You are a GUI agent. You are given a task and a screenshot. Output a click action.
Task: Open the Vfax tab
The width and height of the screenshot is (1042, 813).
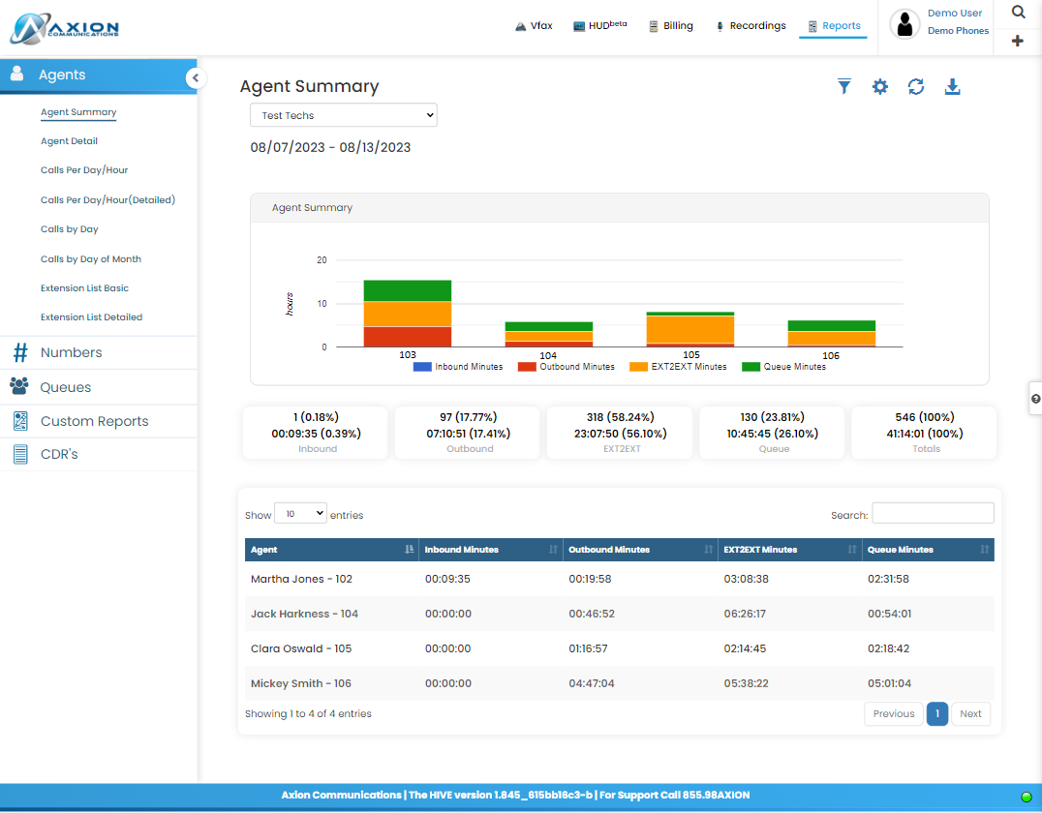pos(535,26)
